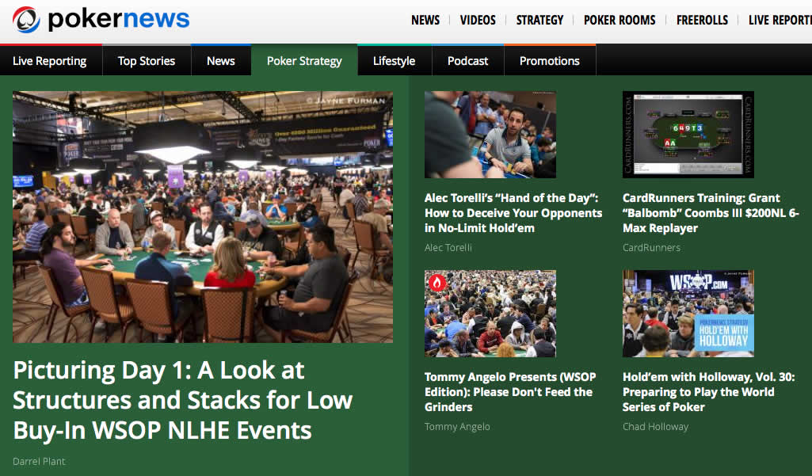Click the Hold'em with Holloway thumbnail
The width and height of the screenshot is (812, 476).
[688, 314]
